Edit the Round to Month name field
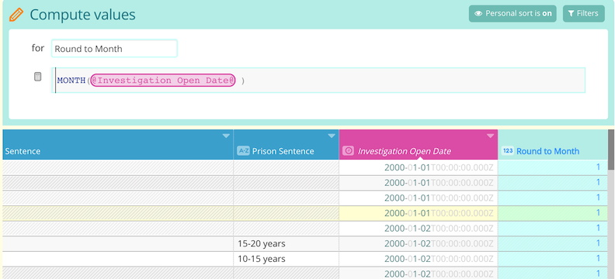 (x=114, y=49)
